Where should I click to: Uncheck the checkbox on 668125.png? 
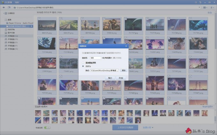[x=39, y=19]
